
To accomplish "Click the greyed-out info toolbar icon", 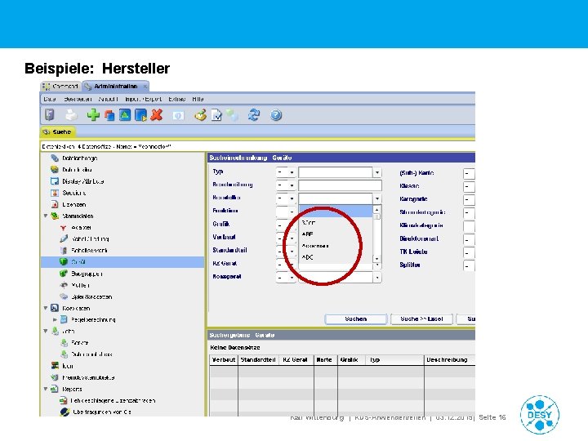I will [x=179, y=115].
